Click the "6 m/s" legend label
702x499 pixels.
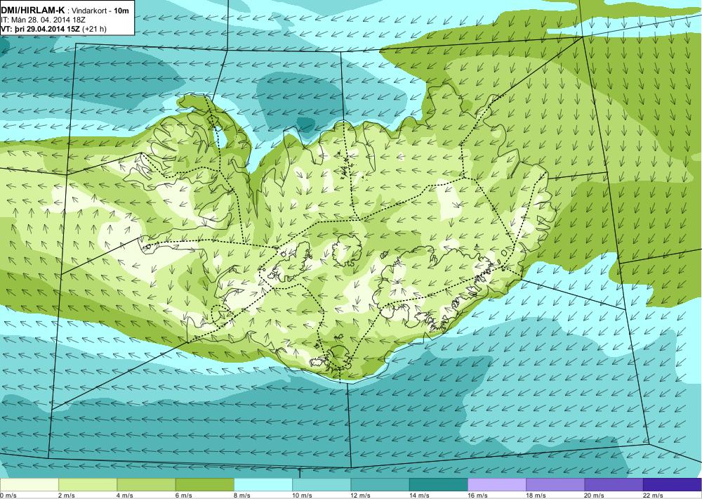click(183, 495)
